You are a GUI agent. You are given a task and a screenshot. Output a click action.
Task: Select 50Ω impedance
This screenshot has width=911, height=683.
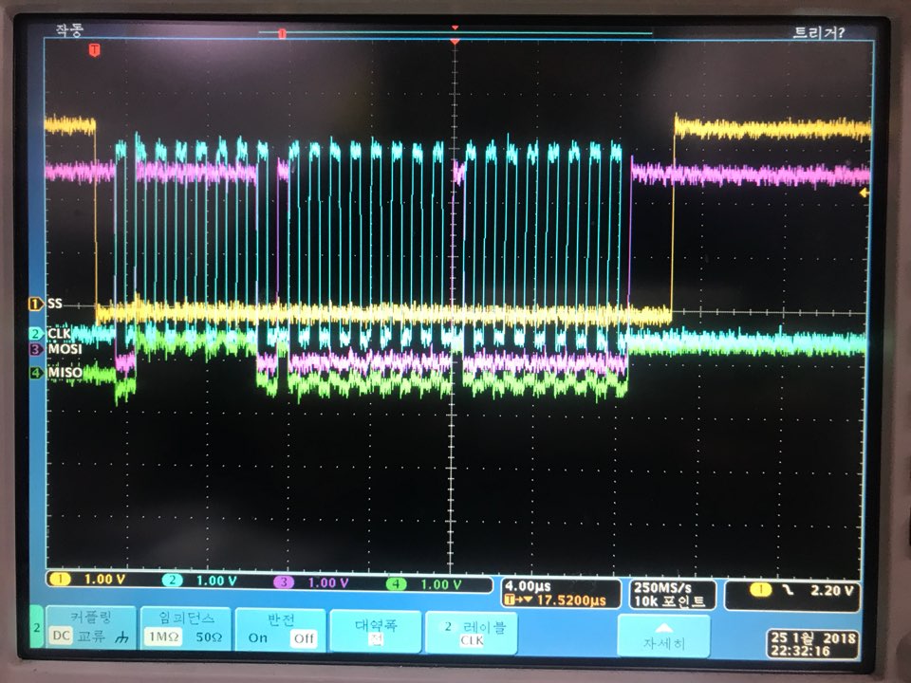[x=209, y=637]
